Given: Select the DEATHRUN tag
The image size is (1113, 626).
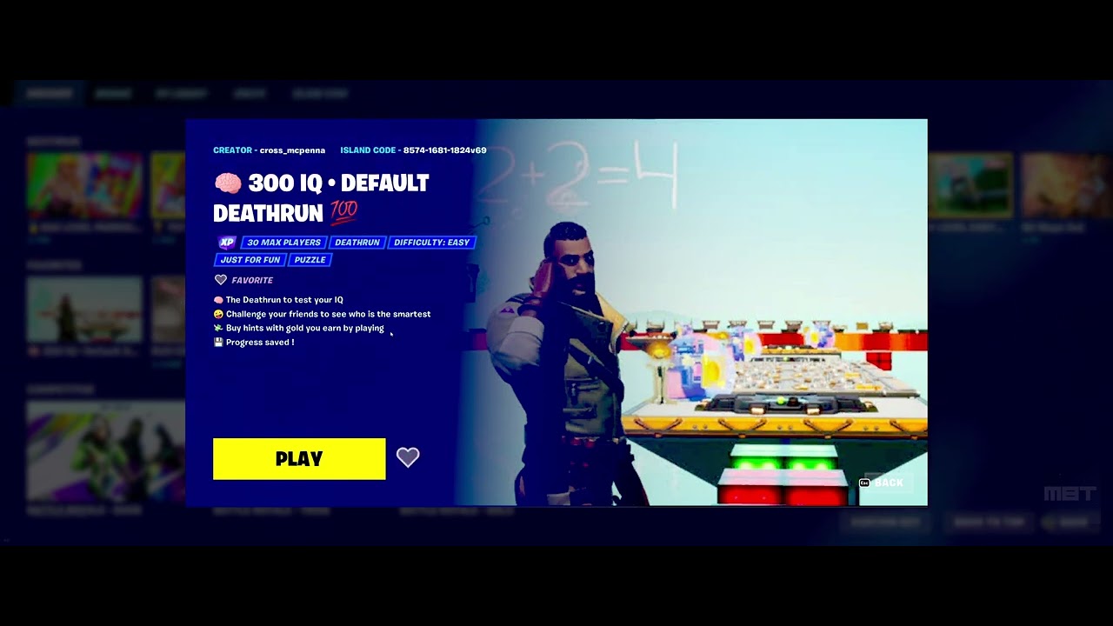Looking at the screenshot, I should [x=357, y=243].
